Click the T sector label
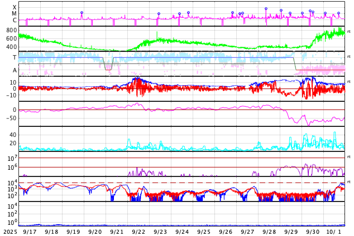Screen dimensions: 354x236 pos(15,57)
